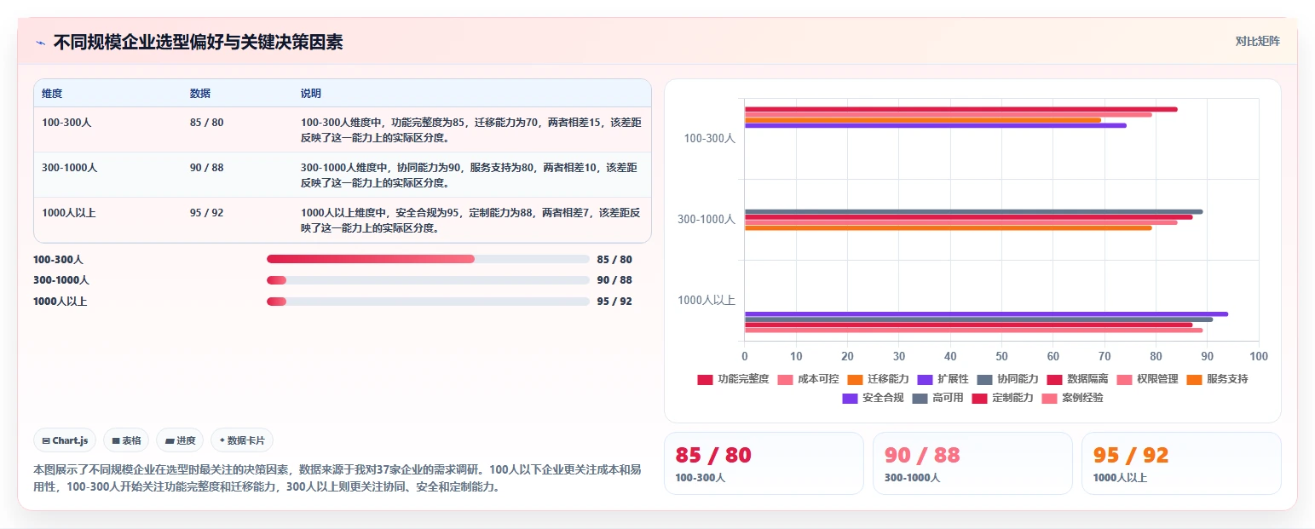Click the lightning icon beside the card title
Viewport: 1315px width, 529px height.
coord(40,43)
